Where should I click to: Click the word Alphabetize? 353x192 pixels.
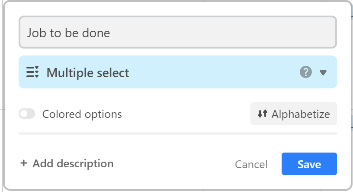(301, 114)
